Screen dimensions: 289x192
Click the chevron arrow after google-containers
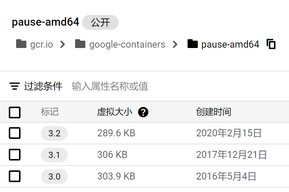pyautogui.click(x=175, y=44)
